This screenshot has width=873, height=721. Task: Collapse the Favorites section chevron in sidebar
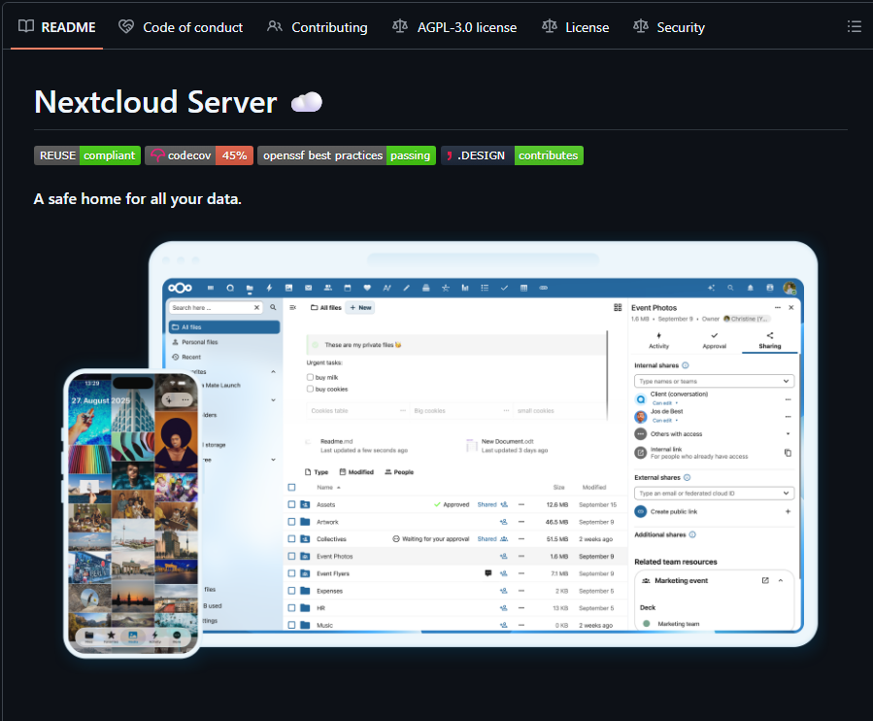(x=274, y=371)
